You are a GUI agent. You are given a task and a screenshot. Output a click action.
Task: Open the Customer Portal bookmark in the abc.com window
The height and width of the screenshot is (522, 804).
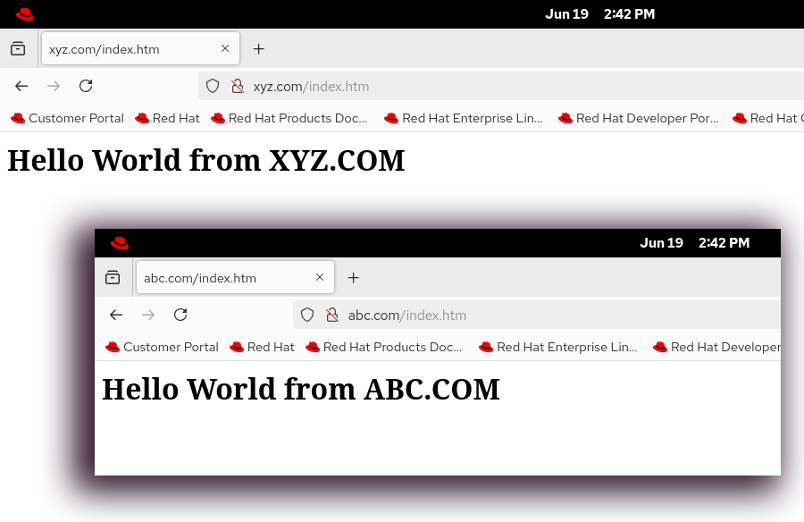tap(162, 347)
